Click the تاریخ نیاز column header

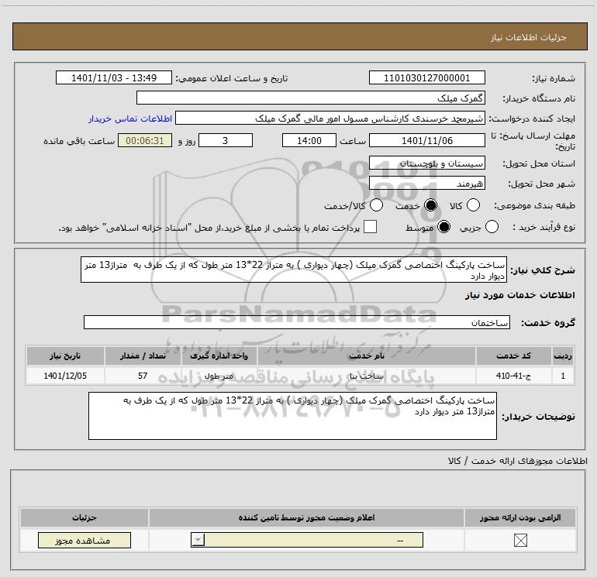click(x=65, y=356)
